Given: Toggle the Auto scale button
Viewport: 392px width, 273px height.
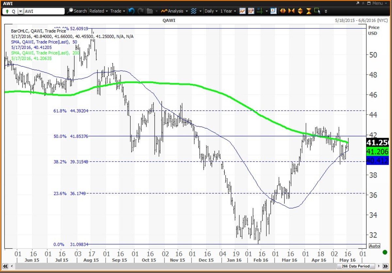Looking at the screenshot, I should coord(374,246).
